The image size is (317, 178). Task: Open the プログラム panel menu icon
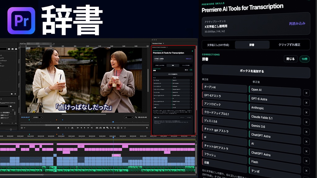(54, 44)
